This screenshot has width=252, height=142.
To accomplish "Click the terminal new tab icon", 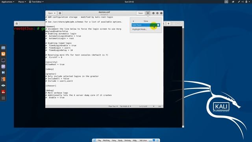I will tap(17, 24).
